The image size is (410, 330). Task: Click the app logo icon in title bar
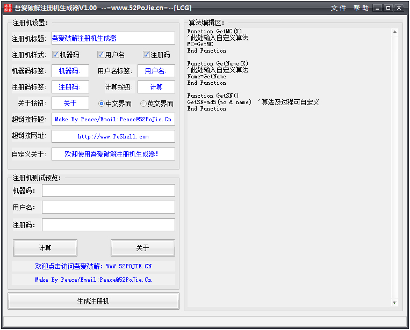tap(8, 8)
